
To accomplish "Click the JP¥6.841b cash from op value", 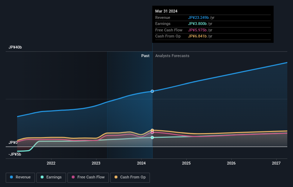I will [x=197, y=36].
